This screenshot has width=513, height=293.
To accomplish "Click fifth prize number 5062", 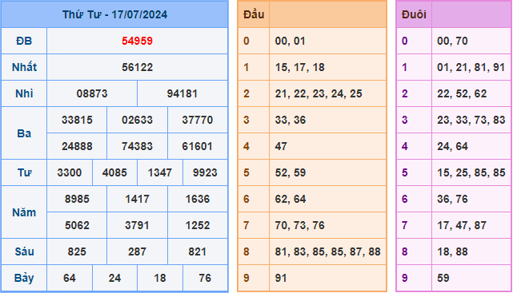I will click(x=77, y=225).
